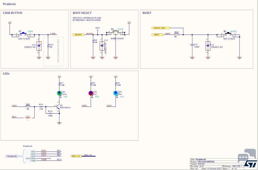This screenshot has width=258, height=170.
Task: Open the chat bubbles feedback icon
Action: click(247, 156)
